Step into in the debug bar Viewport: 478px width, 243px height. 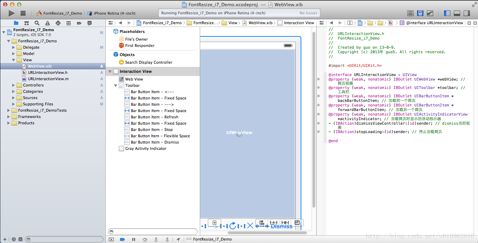point(156,239)
